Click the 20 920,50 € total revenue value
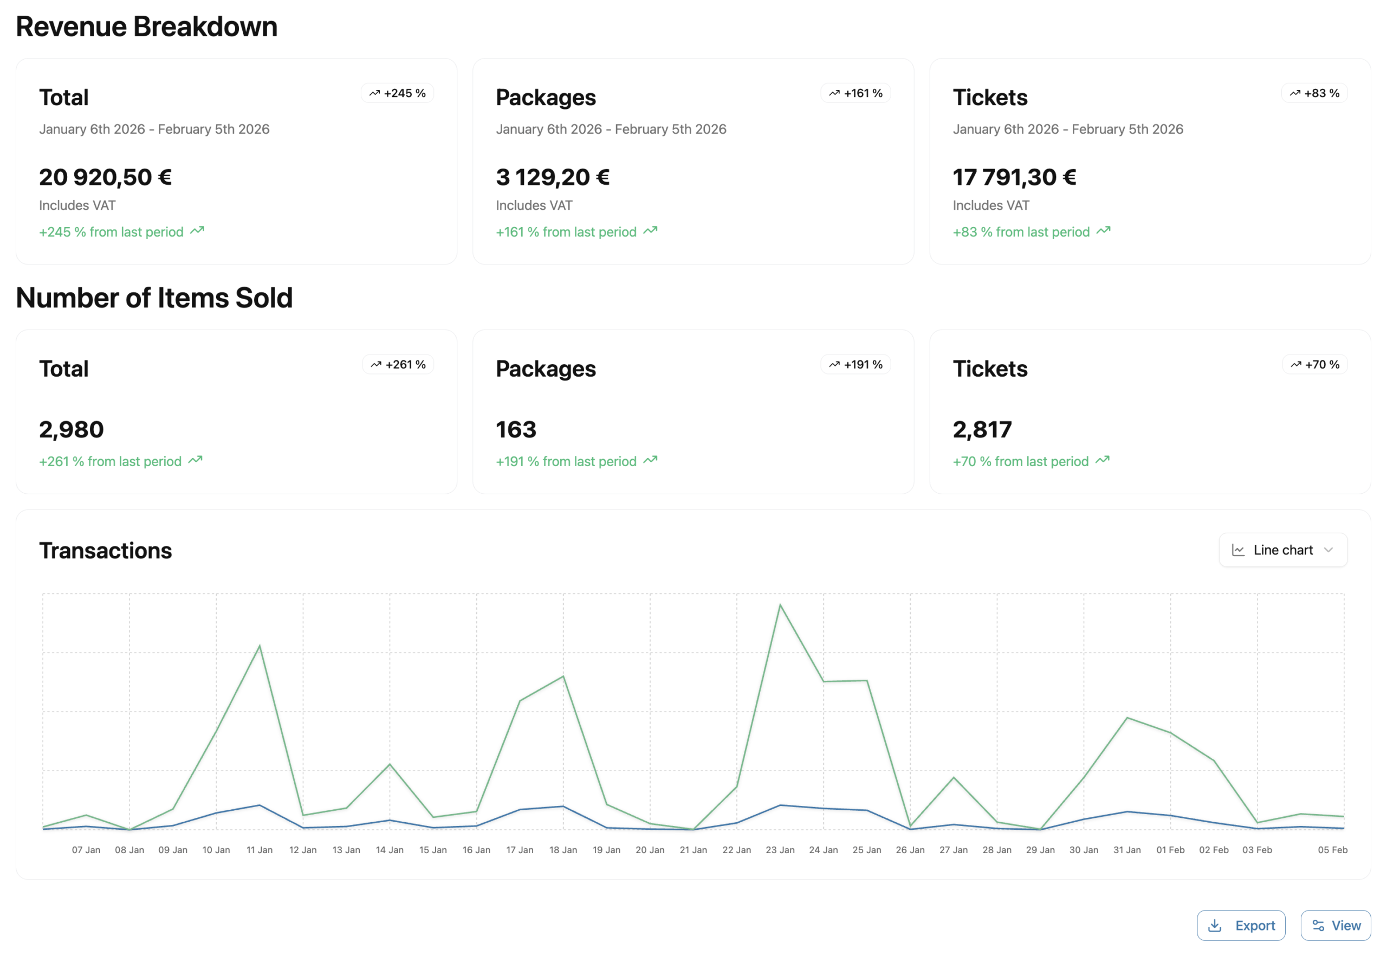1387x955 pixels. pyautogui.click(x=105, y=177)
